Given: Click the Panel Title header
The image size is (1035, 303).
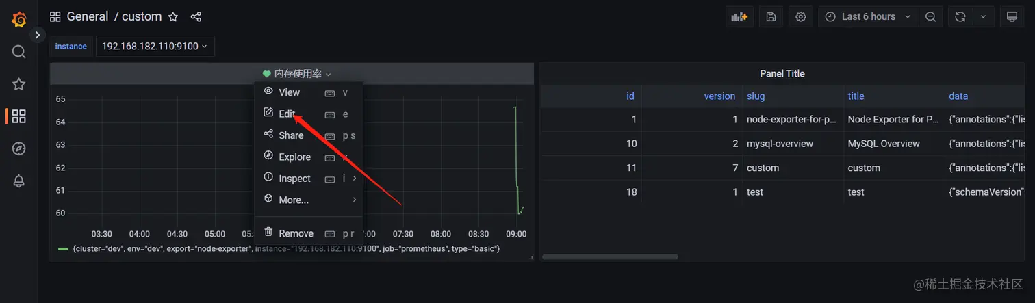Looking at the screenshot, I should click(x=782, y=74).
